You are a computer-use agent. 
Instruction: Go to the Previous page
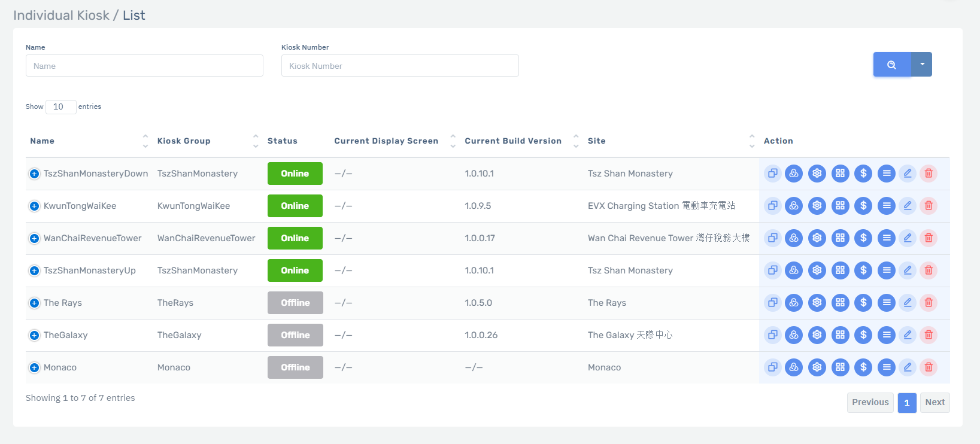click(870, 403)
